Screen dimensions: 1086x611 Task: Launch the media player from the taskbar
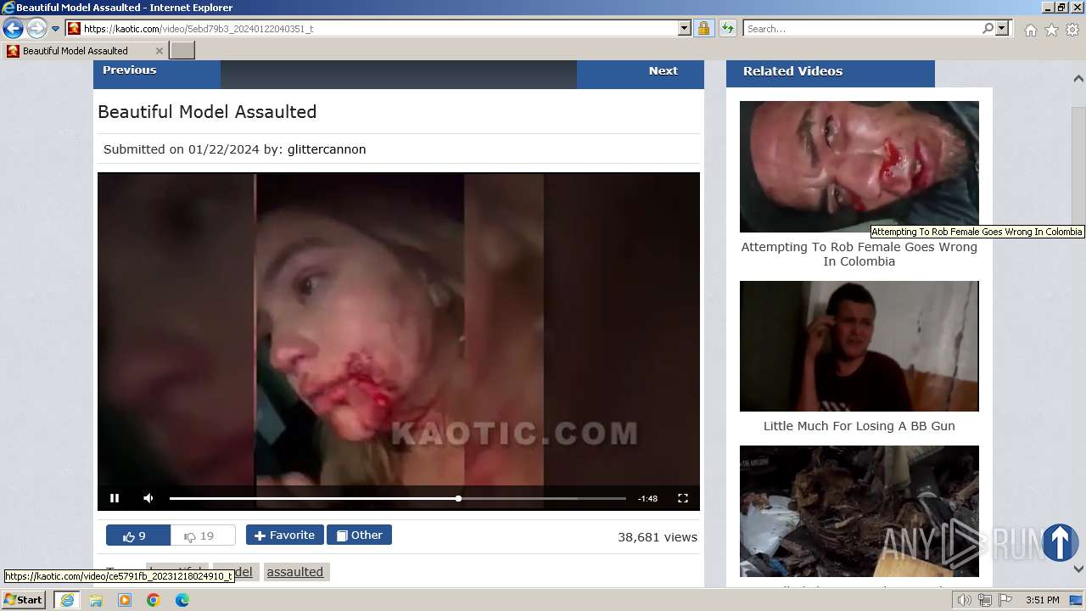pos(125,600)
